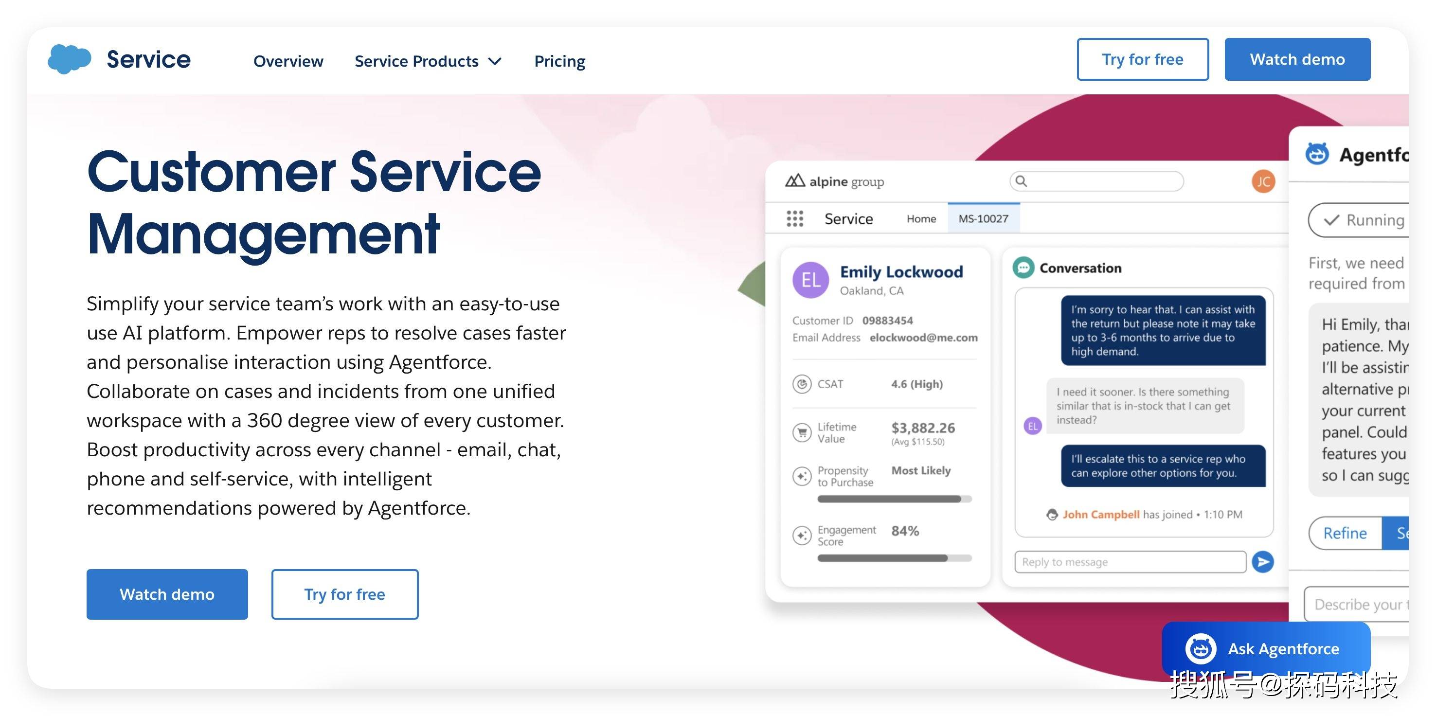Click the EL avatar on Emily Lockwood card
Viewport: 1436px width, 716px height.
tap(810, 280)
